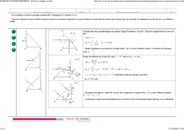Click the pink elapsed-time progress bar
The image size is (184, 130).
(34, 119)
